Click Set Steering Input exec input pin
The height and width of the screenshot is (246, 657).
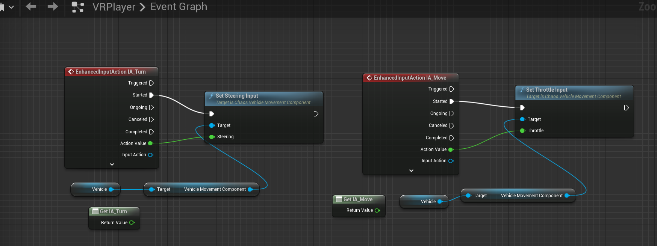click(x=212, y=114)
